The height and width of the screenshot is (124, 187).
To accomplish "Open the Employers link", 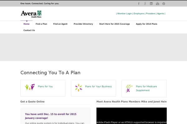I will pos(139,14).
